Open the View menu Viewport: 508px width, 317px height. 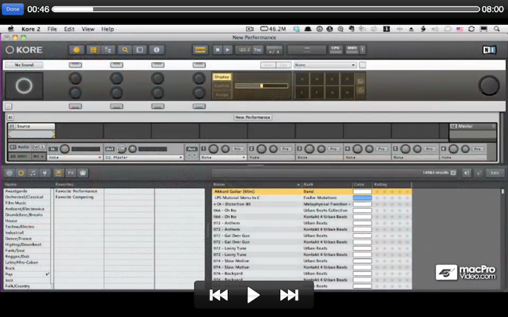tap(88, 29)
